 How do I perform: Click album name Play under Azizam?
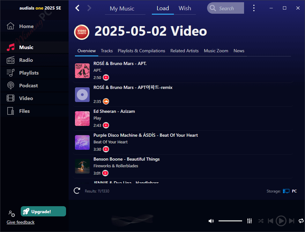(97, 118)
